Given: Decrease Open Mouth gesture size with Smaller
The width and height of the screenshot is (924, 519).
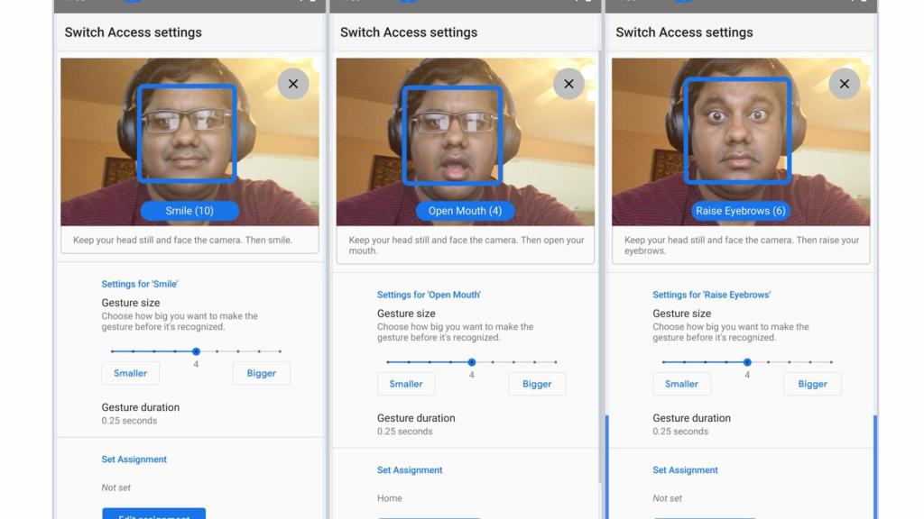Looking at the screenshot, I should (x=406, y=384).
